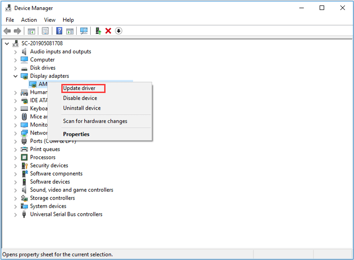Click the Keyboards category icon
Screen dimensions: 354x260
click(x=24, y=108)
